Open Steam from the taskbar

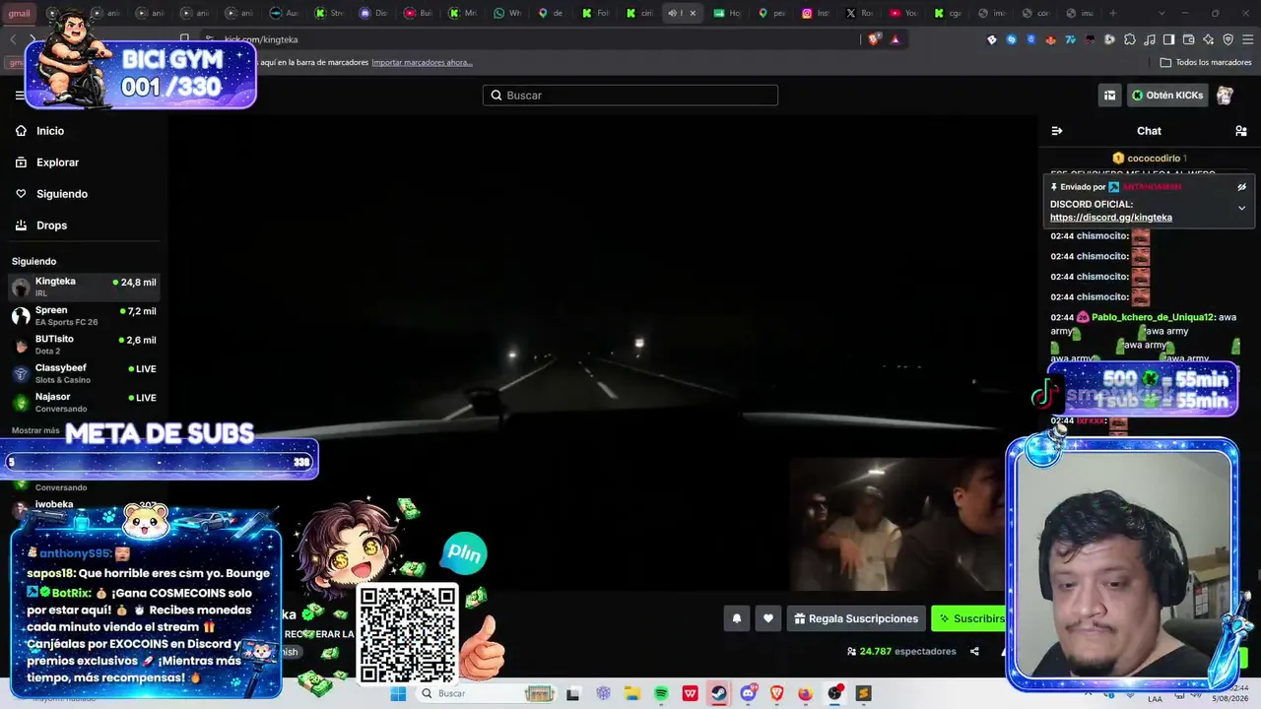pyautogui.click(x=719, y=693)
